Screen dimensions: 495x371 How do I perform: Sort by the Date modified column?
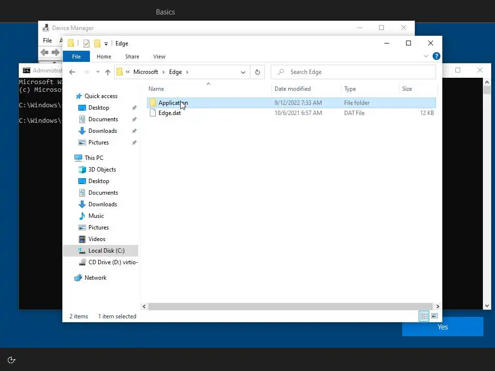306,89
